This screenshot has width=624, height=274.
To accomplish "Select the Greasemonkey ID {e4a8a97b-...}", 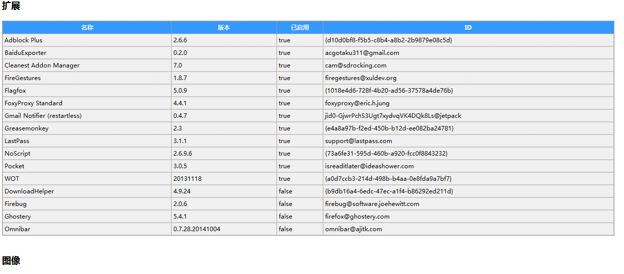I will coord(468,128).
